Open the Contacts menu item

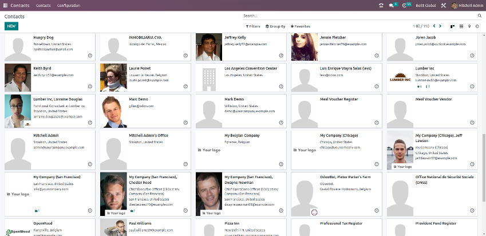[43, 5]
